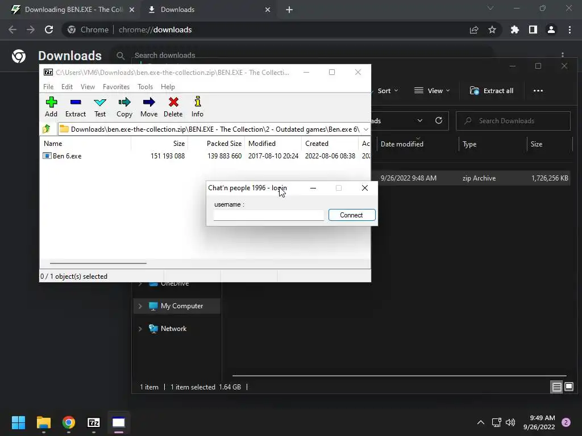Expand the OneDrive tree node
582x436 pixels.
click(140, 284)
